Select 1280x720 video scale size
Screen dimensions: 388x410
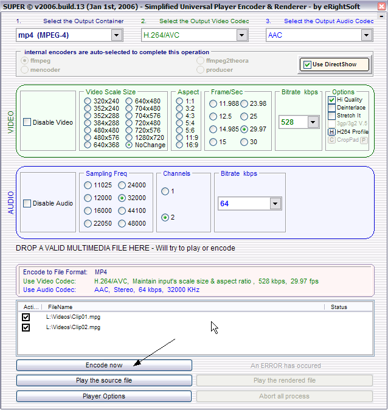[x=129, y=137]
